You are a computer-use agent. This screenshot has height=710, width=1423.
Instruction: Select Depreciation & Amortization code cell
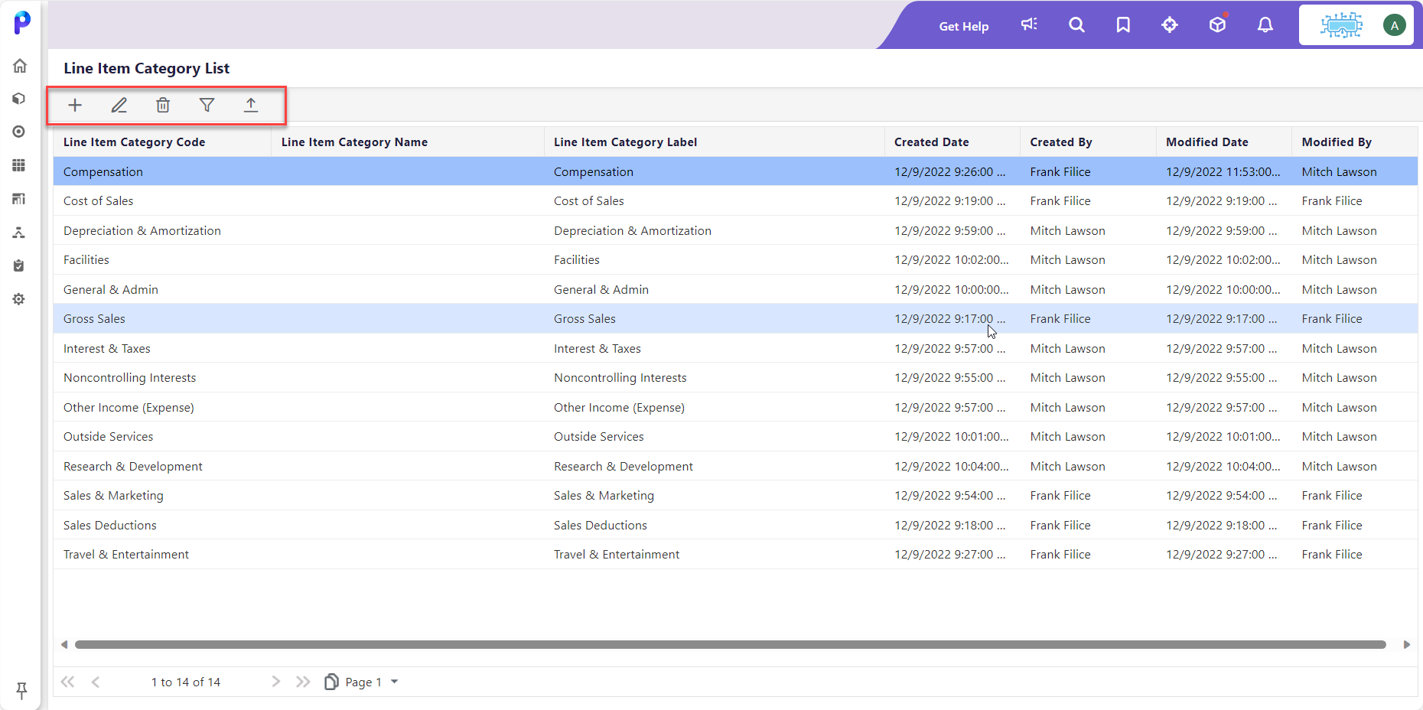[x=162, y=231]
